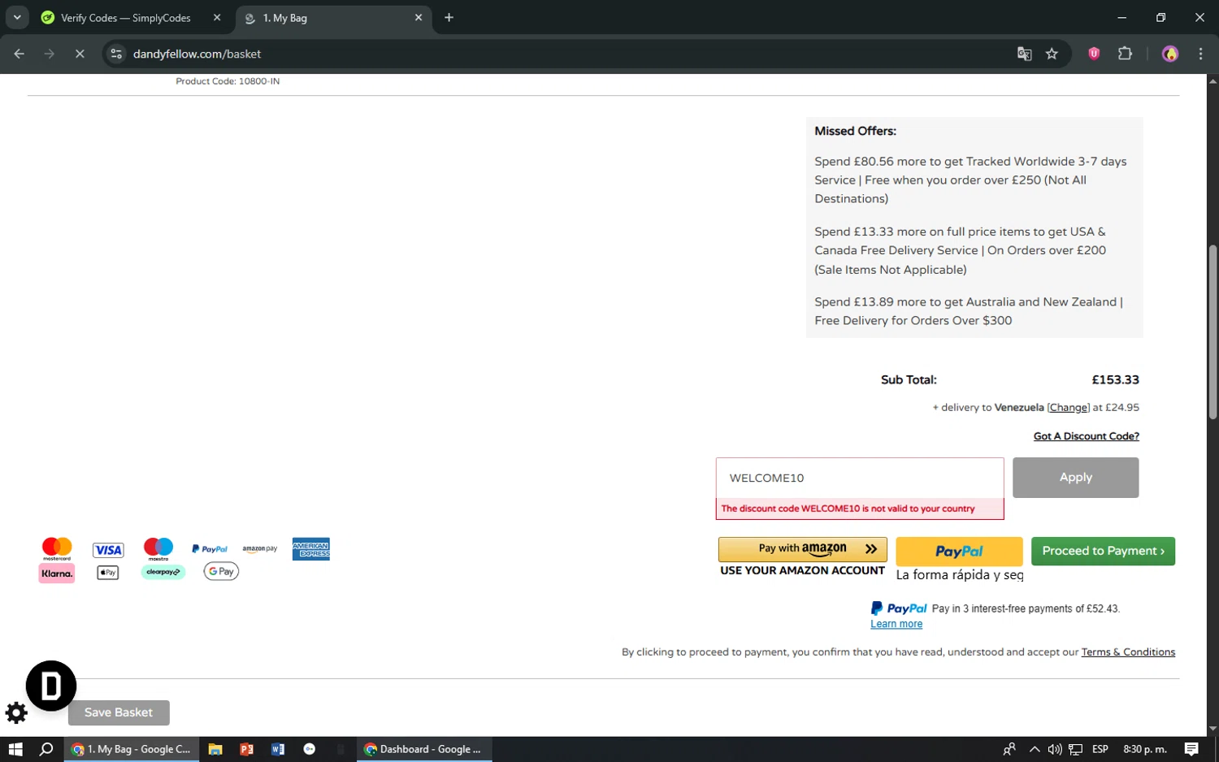The height and width of the screenshot is (762, 1219).
Task: Click the Klarna payment icon
Action: point(57,573)
